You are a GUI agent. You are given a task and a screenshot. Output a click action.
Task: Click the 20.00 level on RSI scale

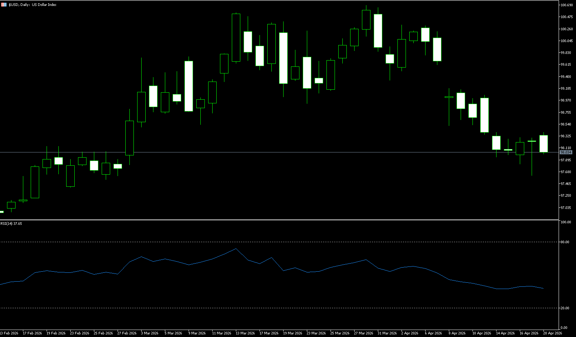pyautogui.click(x=565, y=308)
